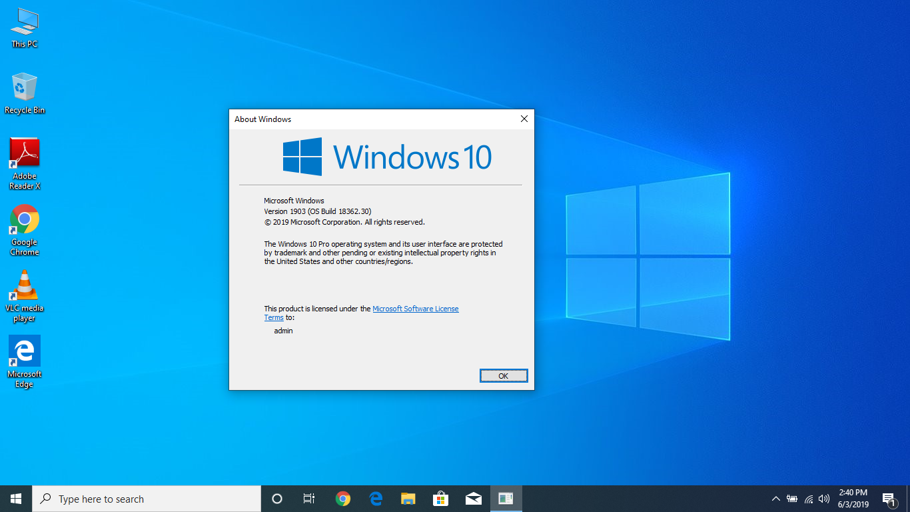Open the volume speaker tray icon
Image resolution: width=910 pixels, height=512 pixels.
[824, 499]
